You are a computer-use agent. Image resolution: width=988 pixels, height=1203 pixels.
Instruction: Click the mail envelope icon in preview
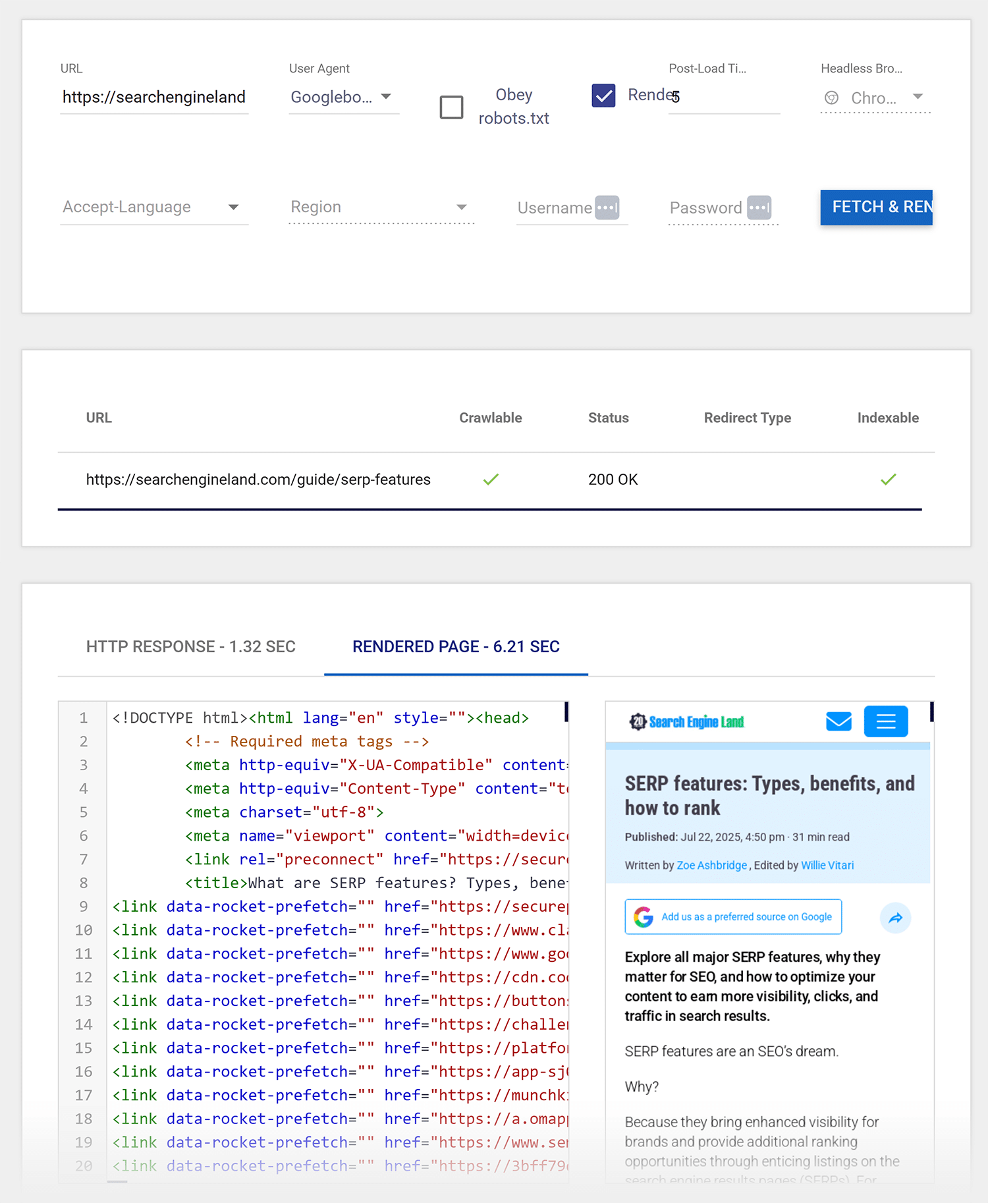pyautogui.click(x=838, y=721)
